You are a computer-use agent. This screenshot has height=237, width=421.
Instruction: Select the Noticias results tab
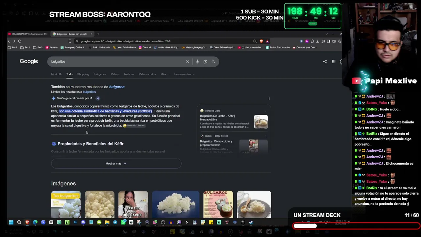click(x=129, y=74)
